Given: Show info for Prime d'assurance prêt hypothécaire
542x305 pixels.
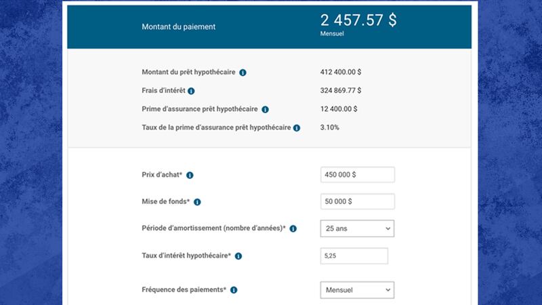Looking at the screenshot, I should (x=265, y=109).
